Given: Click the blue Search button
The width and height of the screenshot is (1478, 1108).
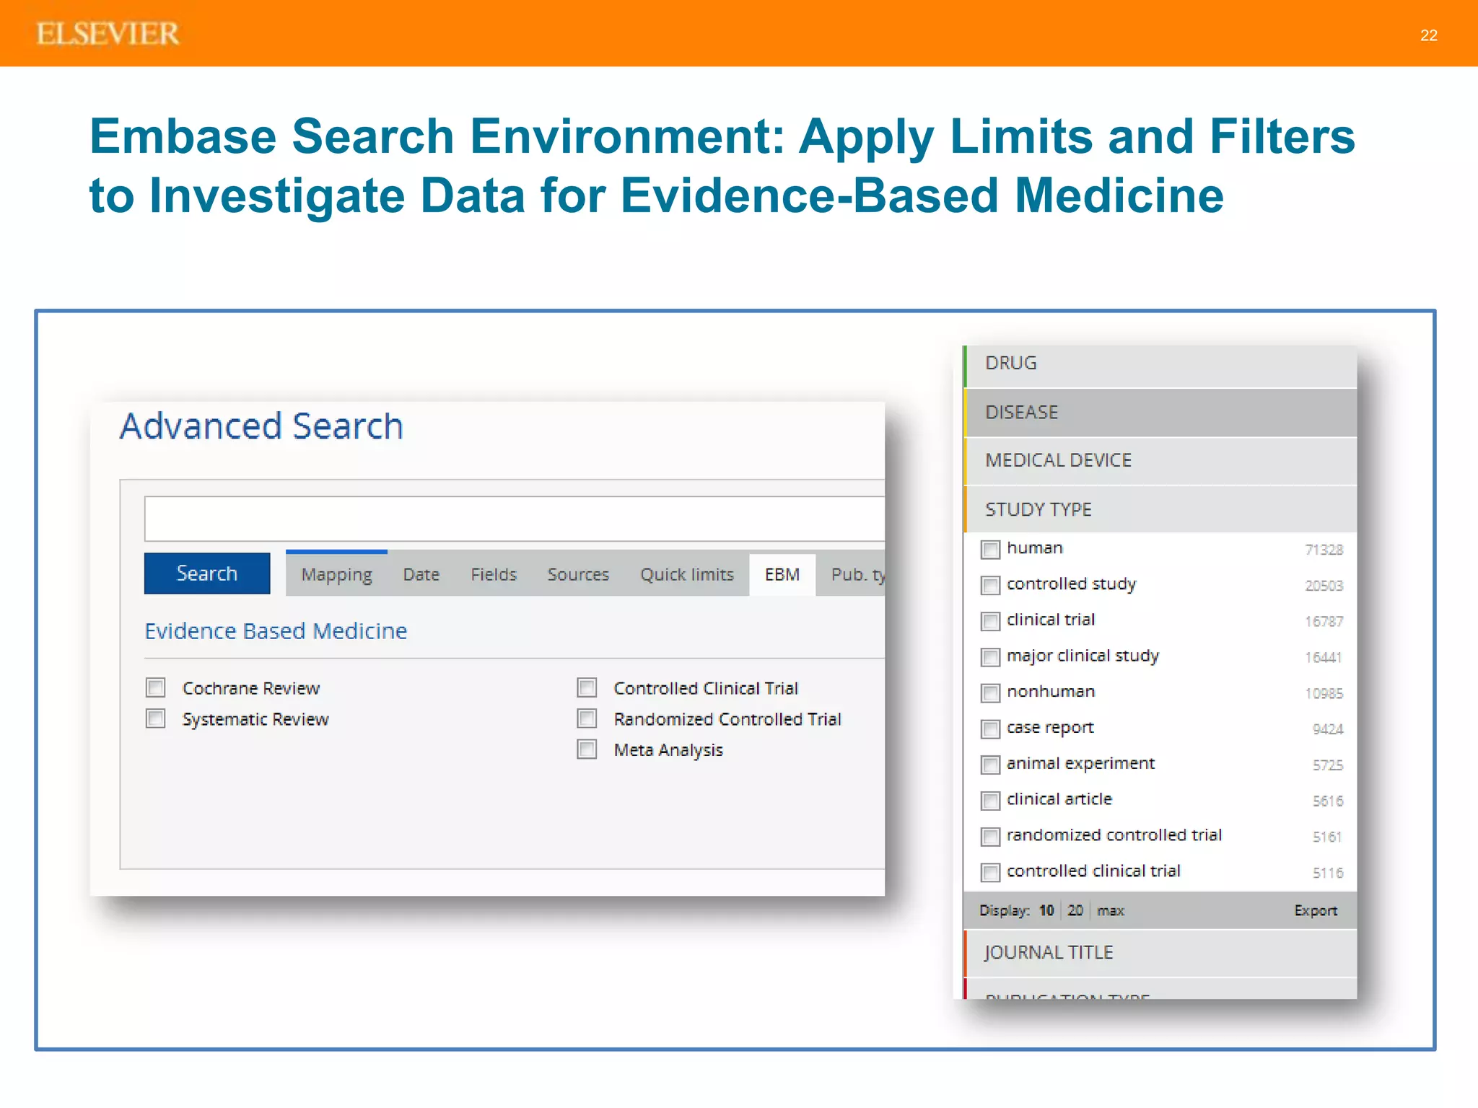Looking at the screenshot, I should [x=207, y=573].
